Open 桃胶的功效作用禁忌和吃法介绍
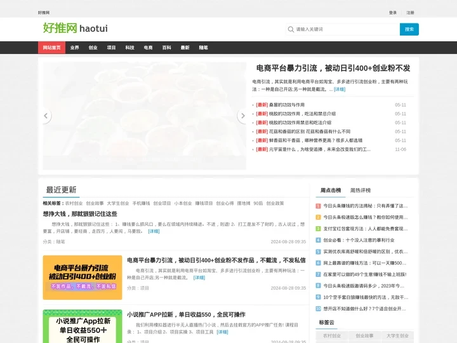The image size is (457, 343). click(x=300, y=123)
